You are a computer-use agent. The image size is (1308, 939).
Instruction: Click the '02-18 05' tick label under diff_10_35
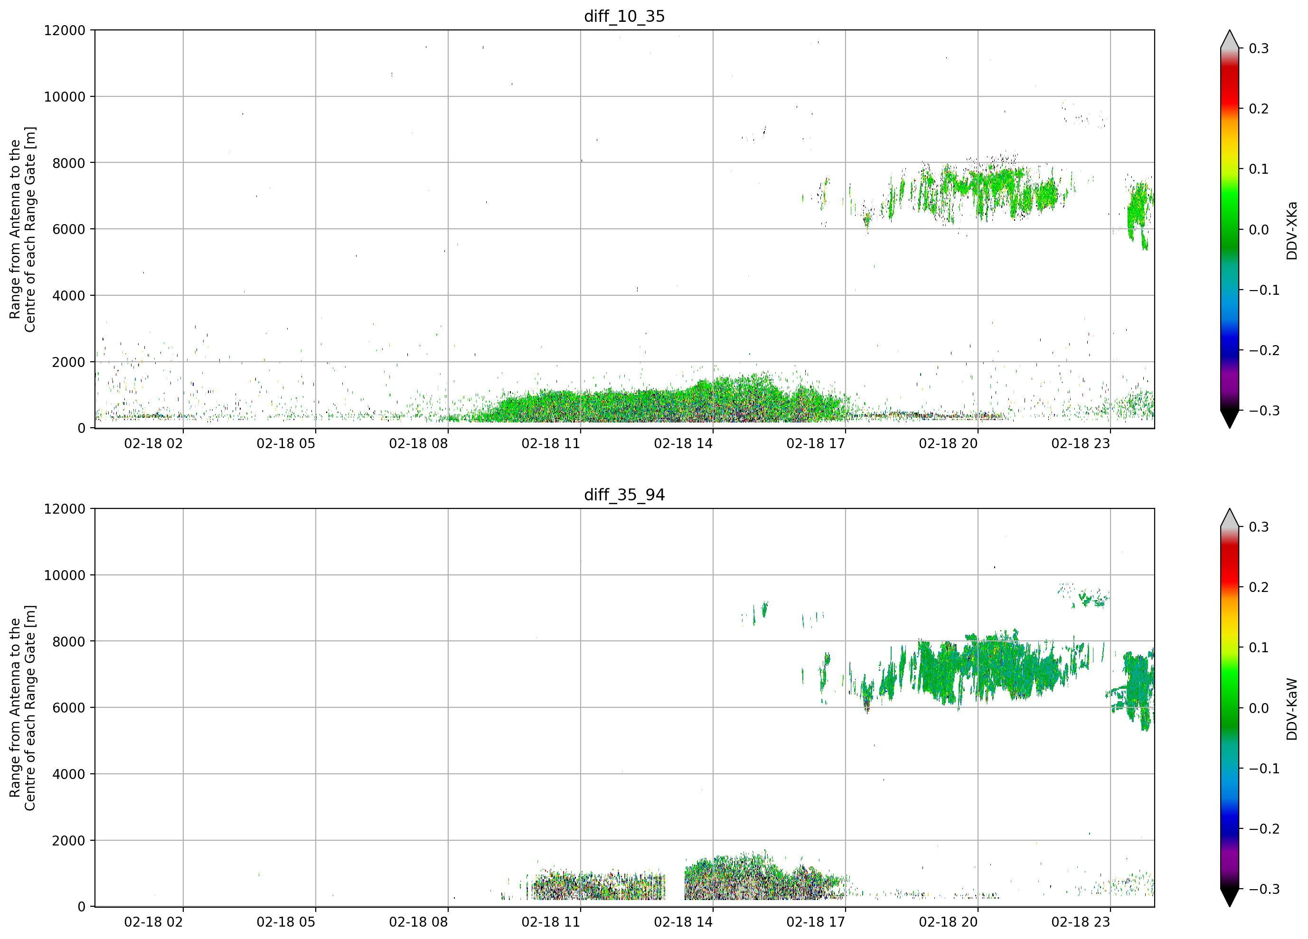click(x=286, y=443)
